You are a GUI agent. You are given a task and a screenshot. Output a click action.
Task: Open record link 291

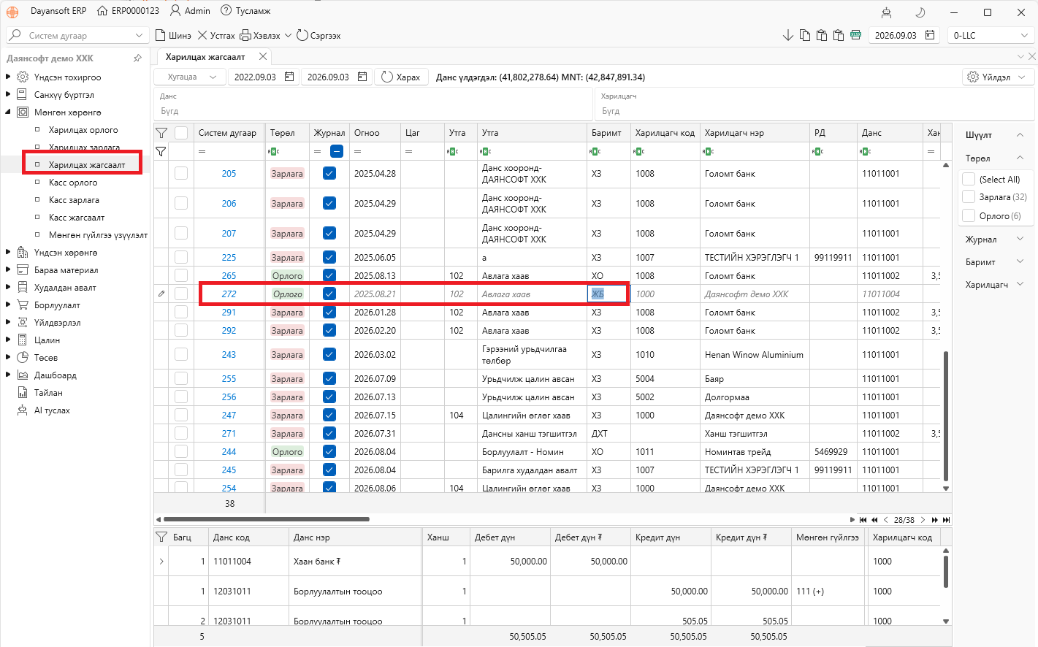229,312
